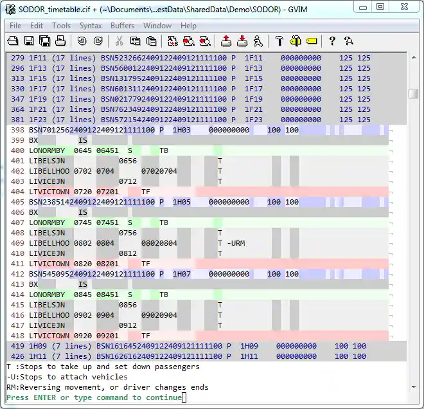The height and width of the screenshot is (409, 424).
Task: Open Find and Replace from toolbar
Action: [x=172, y=41]
